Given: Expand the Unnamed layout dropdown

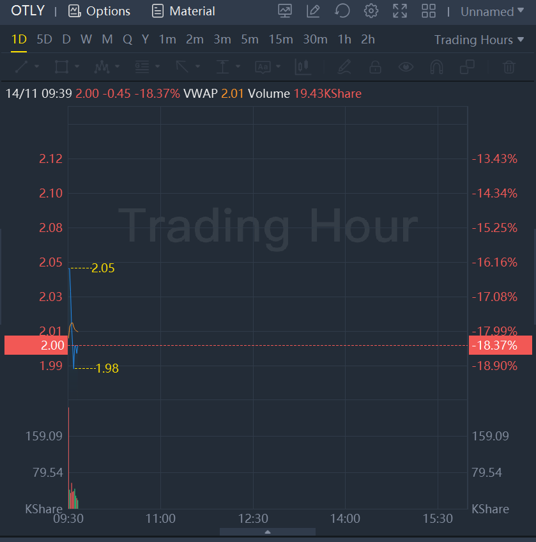Looking at the screenshot, I should [x=492, y=12].
